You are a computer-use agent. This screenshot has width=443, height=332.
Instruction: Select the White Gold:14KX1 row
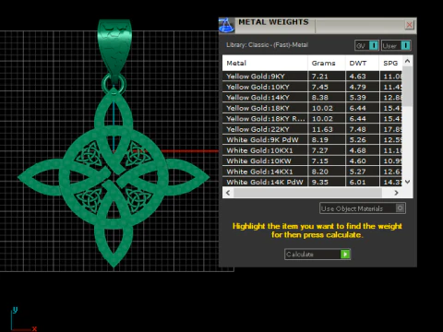click(x=312, y=172)
